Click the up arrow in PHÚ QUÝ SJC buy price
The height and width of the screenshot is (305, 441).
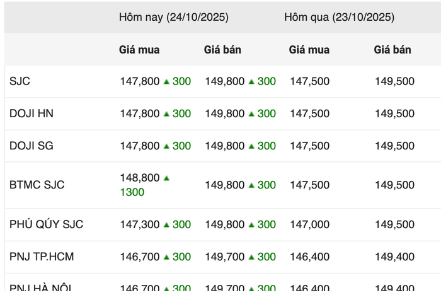(166, 225)
